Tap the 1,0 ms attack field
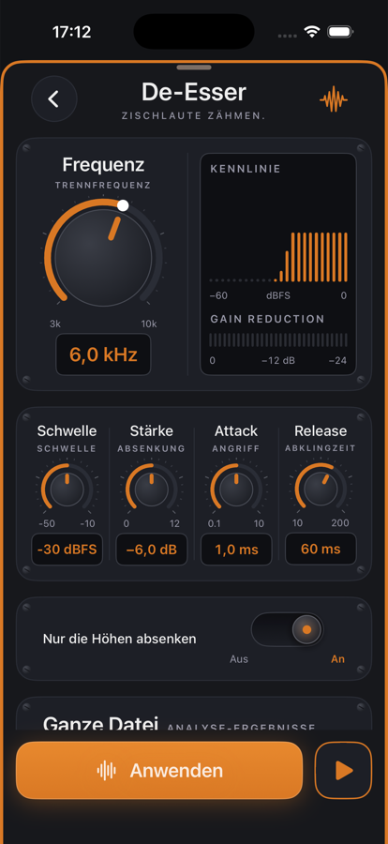The width and height of the screenshot is (388, 844). point(236,550)
